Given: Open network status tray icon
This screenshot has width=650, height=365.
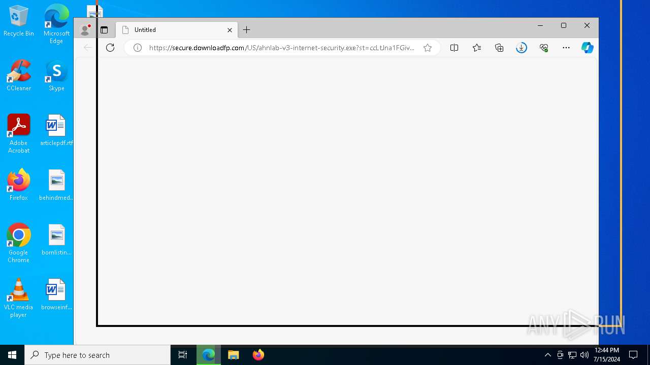Looking at the screenshot, I should 572,355.
